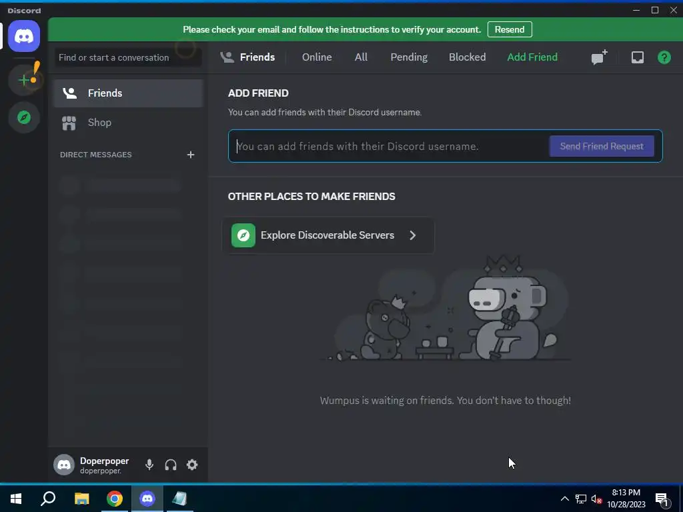Open the Inbox icon
This screenshot has height=512, width=683.
tap(637, 57)
